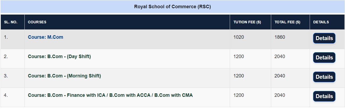
Task: Open the Course: B.Com - (Morning Shift) link
Action: point(64,76)
